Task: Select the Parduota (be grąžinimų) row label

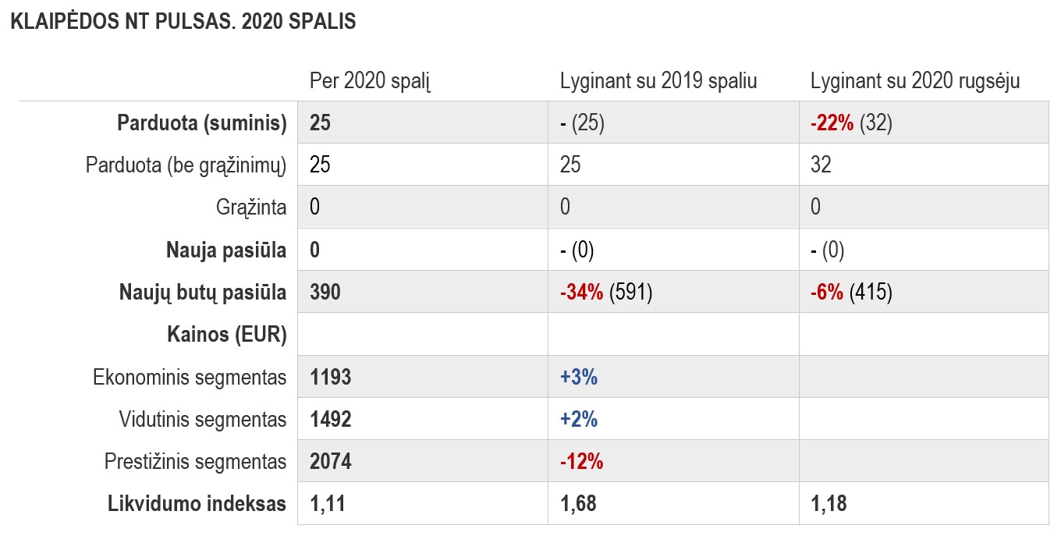Action: click(186, 165)
